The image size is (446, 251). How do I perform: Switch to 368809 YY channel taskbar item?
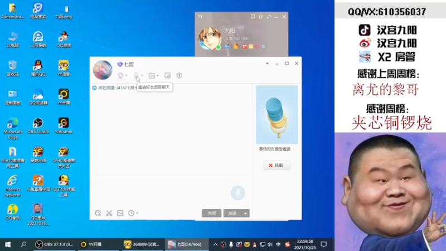tap(142, 244)
